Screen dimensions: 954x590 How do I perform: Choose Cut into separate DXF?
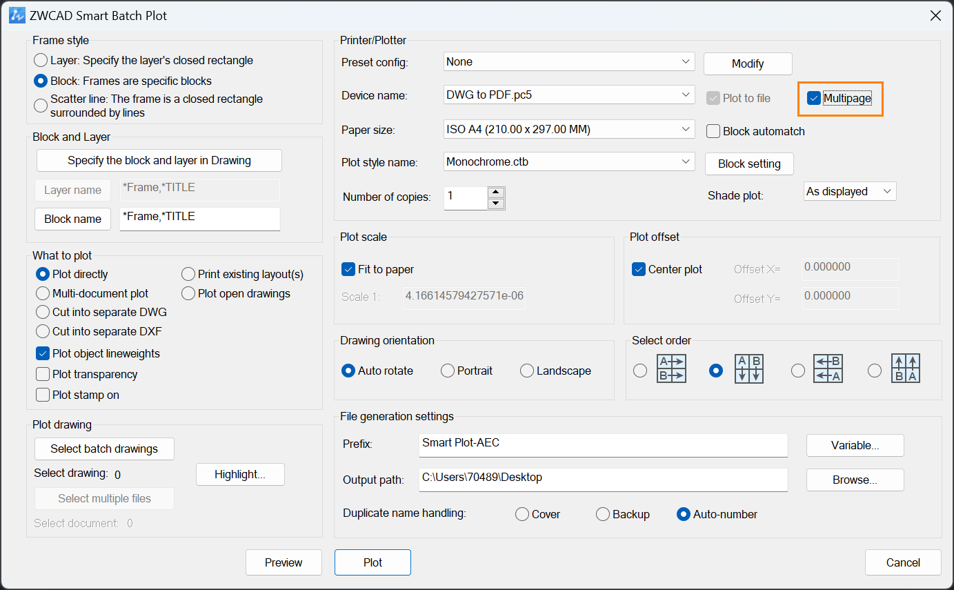pos(43,331)
